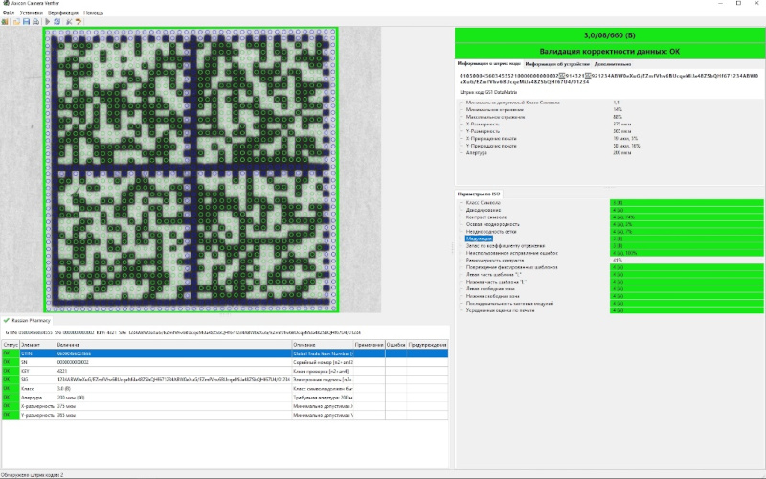Select the Класс row with value 3.0 (B)
Viewport: 766px width, 479px height.
[x=225, y=389]
